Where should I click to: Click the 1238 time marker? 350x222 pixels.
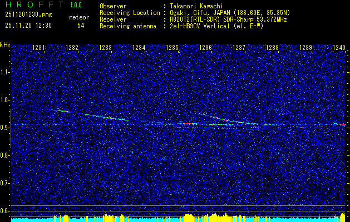click(272, 48)
